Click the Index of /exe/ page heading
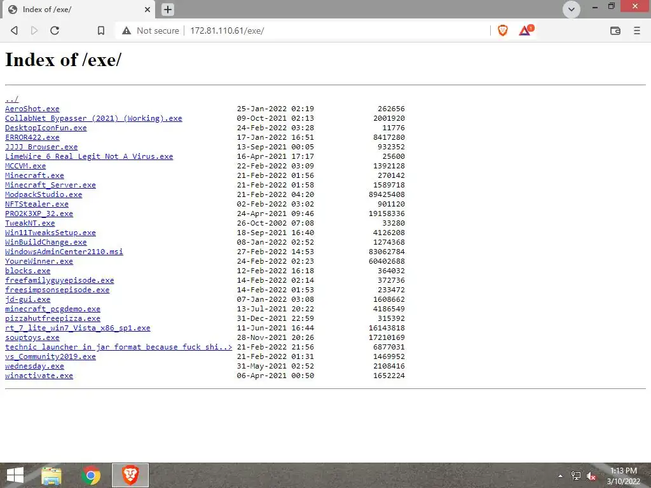This screenshot has width=651, height=488. [x=63, y=60]
